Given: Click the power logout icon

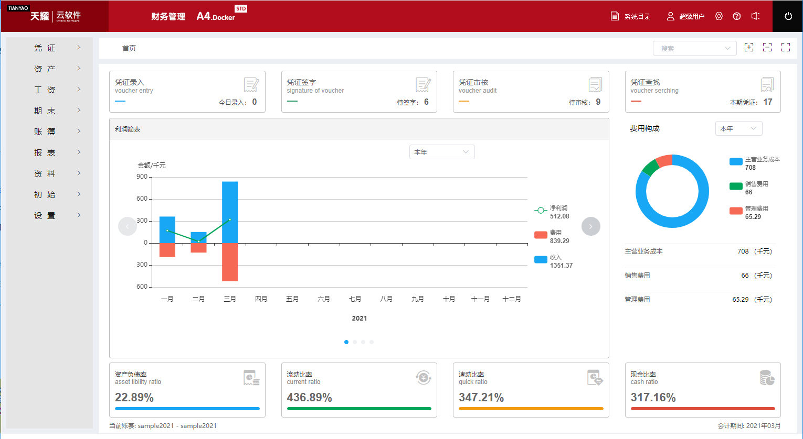Looking at the screenshot, I should click(788, 16).
